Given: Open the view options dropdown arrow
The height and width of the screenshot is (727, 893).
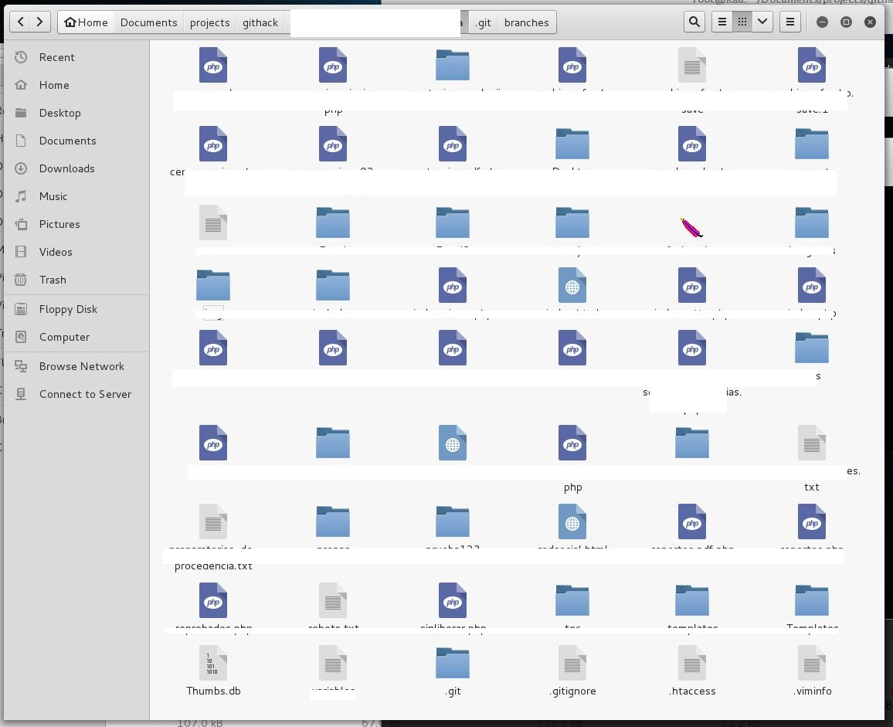Looking at the screenshot, I should coord(762,22).
